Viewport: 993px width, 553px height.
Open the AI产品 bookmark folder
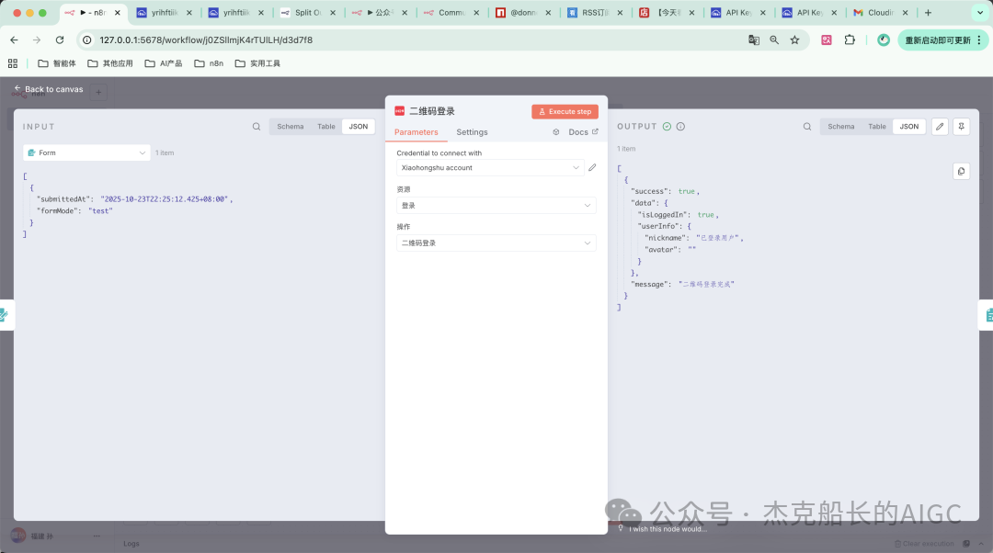pyautogui.click(x=164, y=63)
